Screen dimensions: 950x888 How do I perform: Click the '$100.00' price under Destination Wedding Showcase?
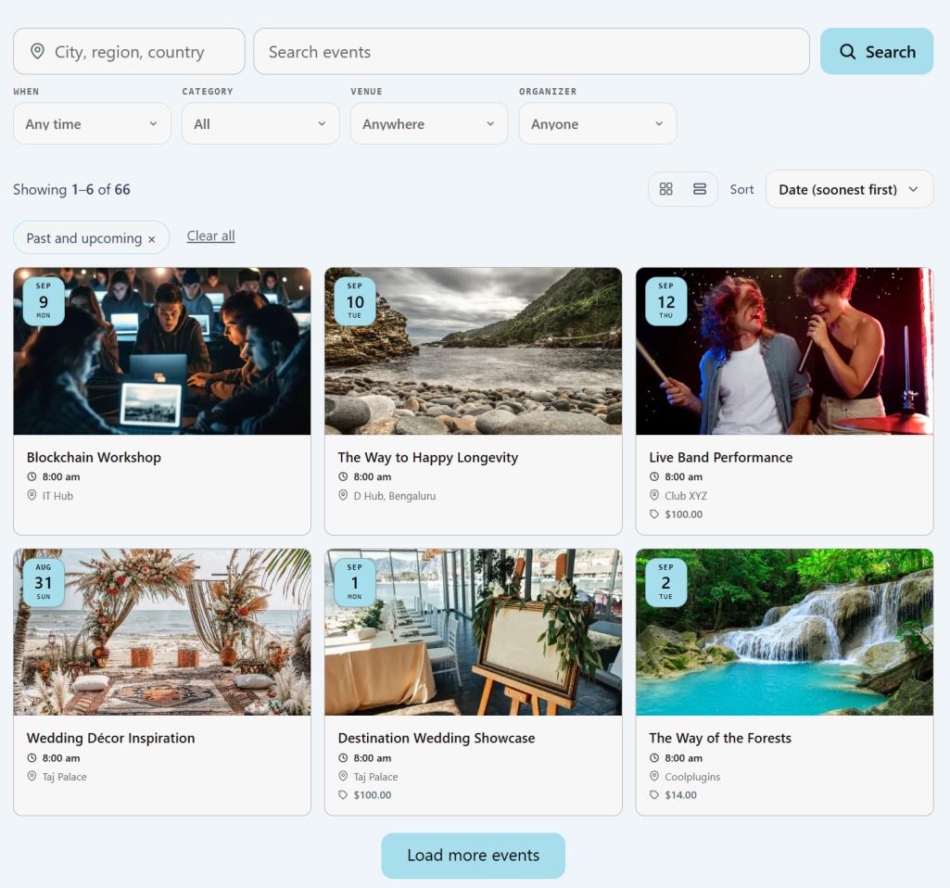pyautogui.click(x=373, y=794)
